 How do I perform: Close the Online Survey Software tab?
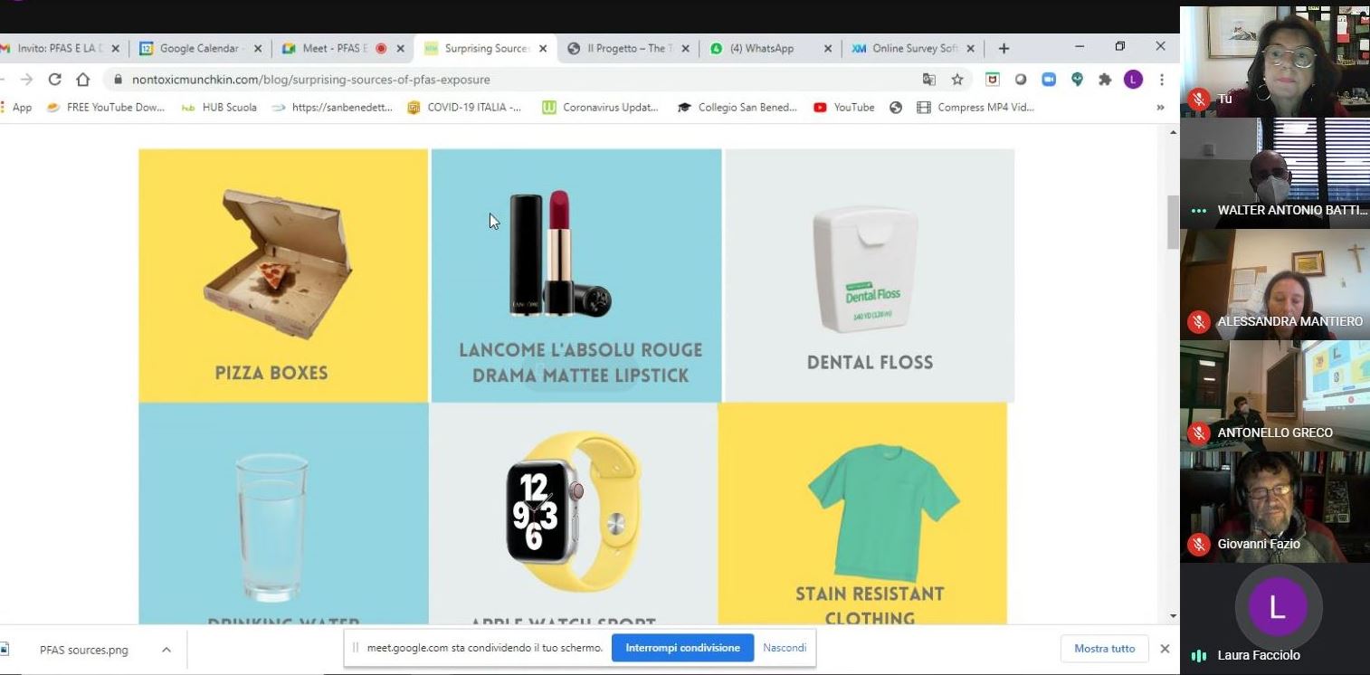971,49
